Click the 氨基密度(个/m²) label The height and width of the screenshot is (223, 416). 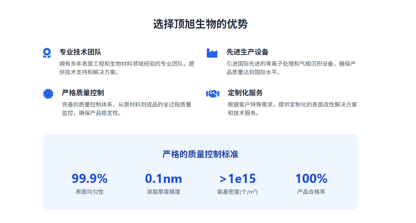pyautogui.click(x=237, y=192)
